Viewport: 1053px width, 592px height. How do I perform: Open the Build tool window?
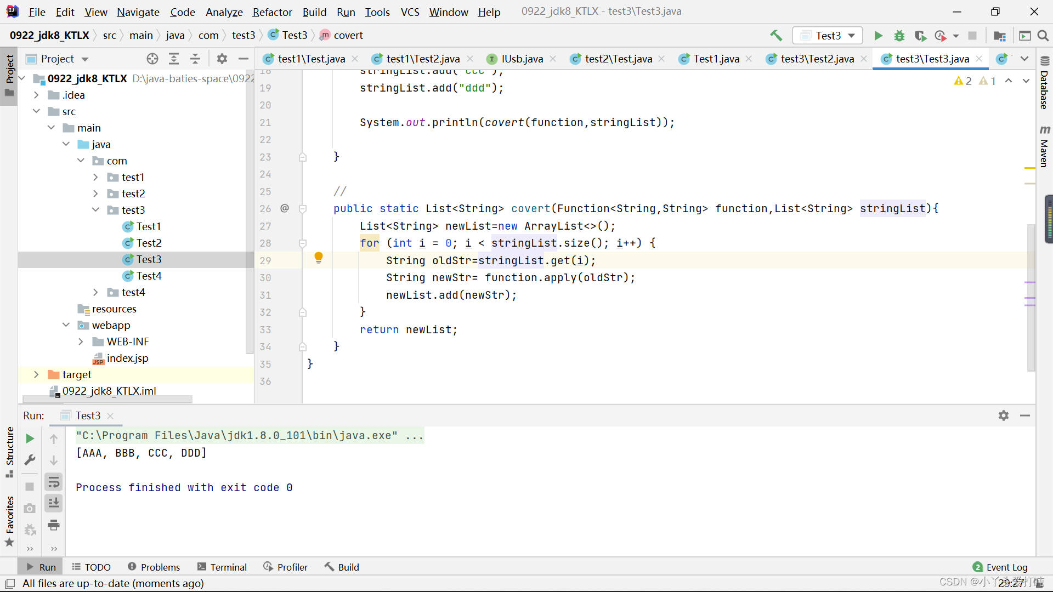pyautogui.click(x=342, y=567)
